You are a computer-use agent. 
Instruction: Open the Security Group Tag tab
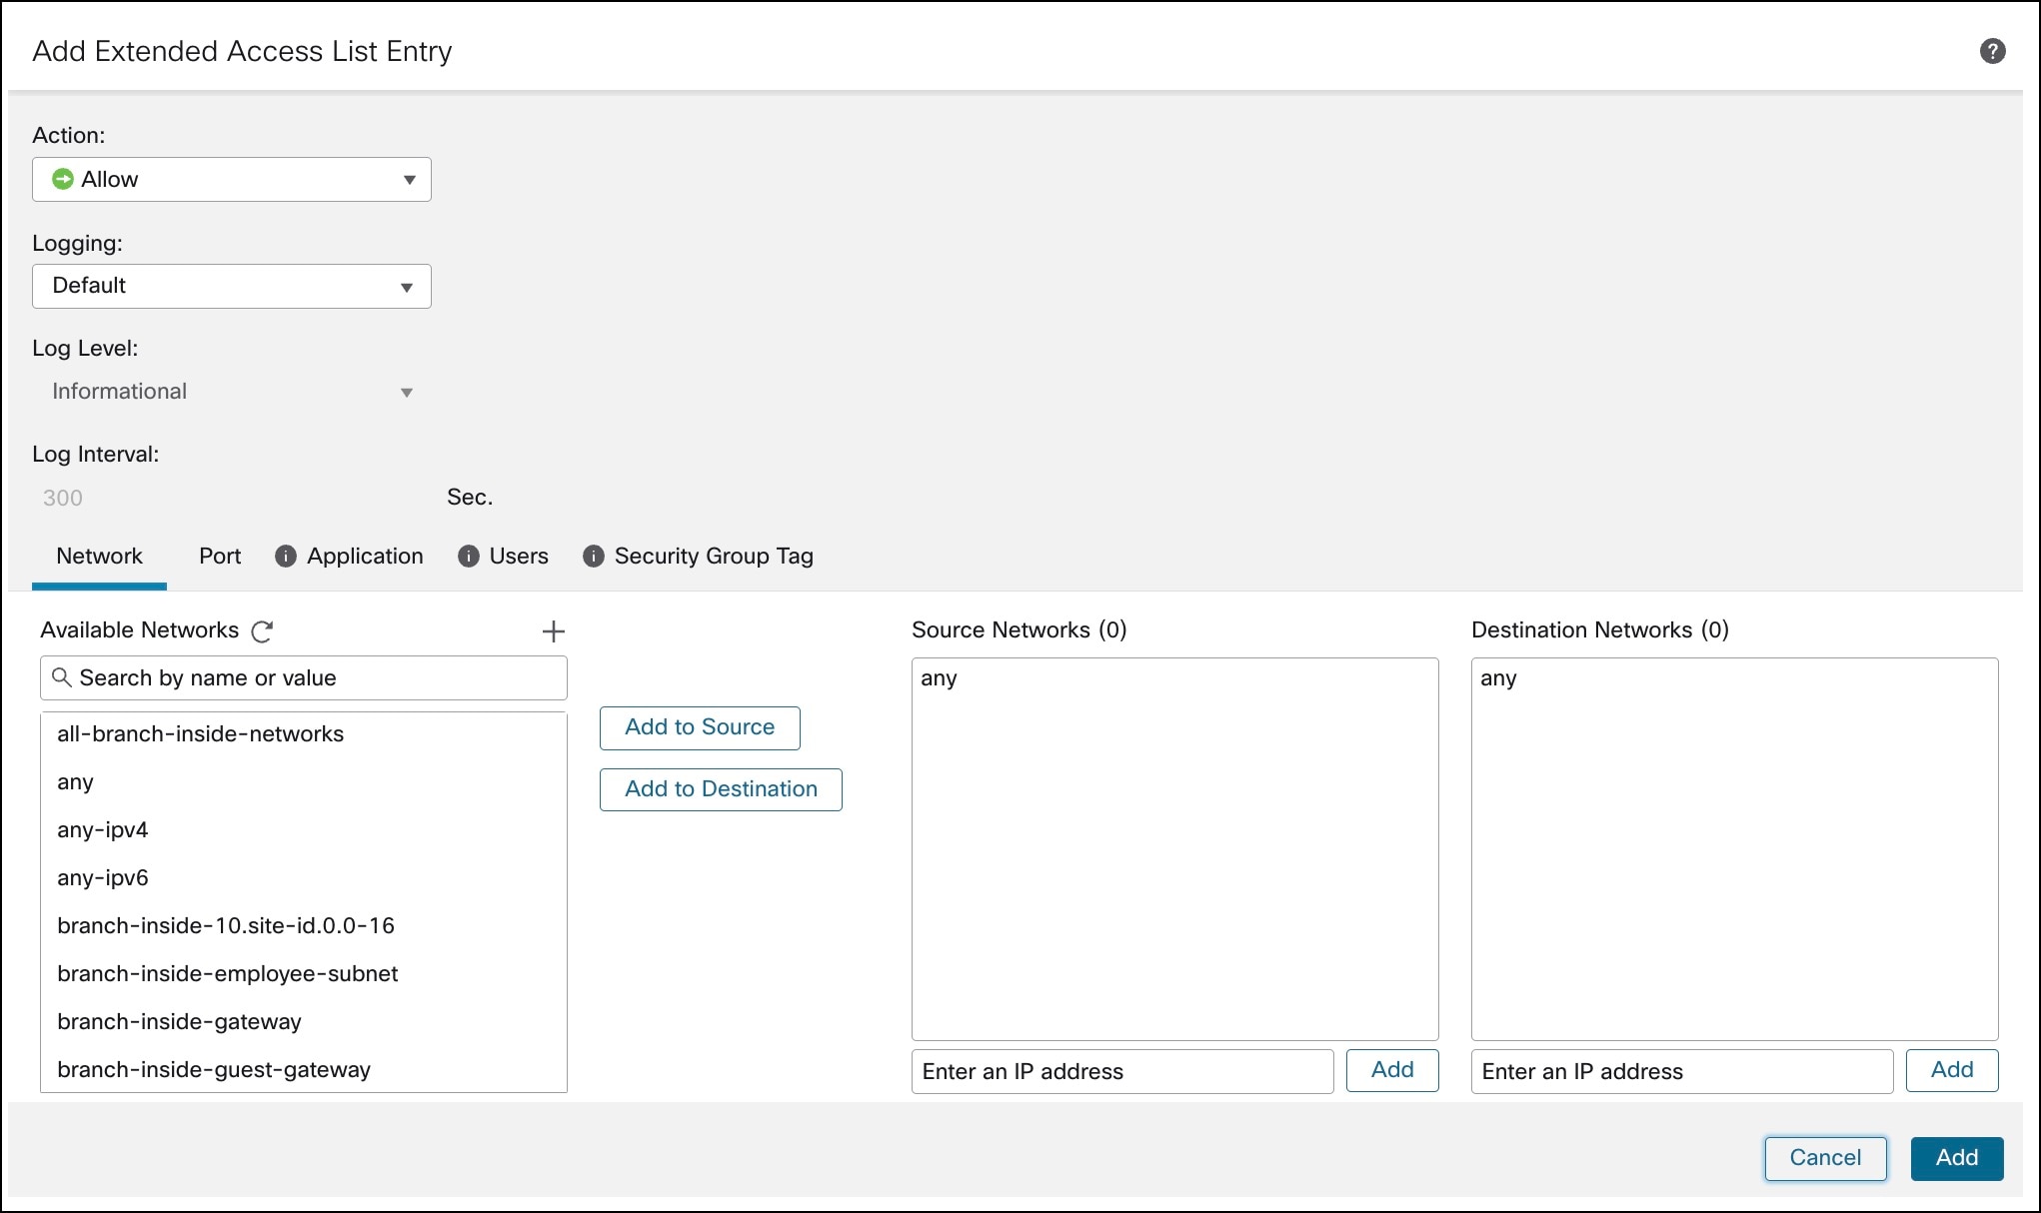[713, 557]
